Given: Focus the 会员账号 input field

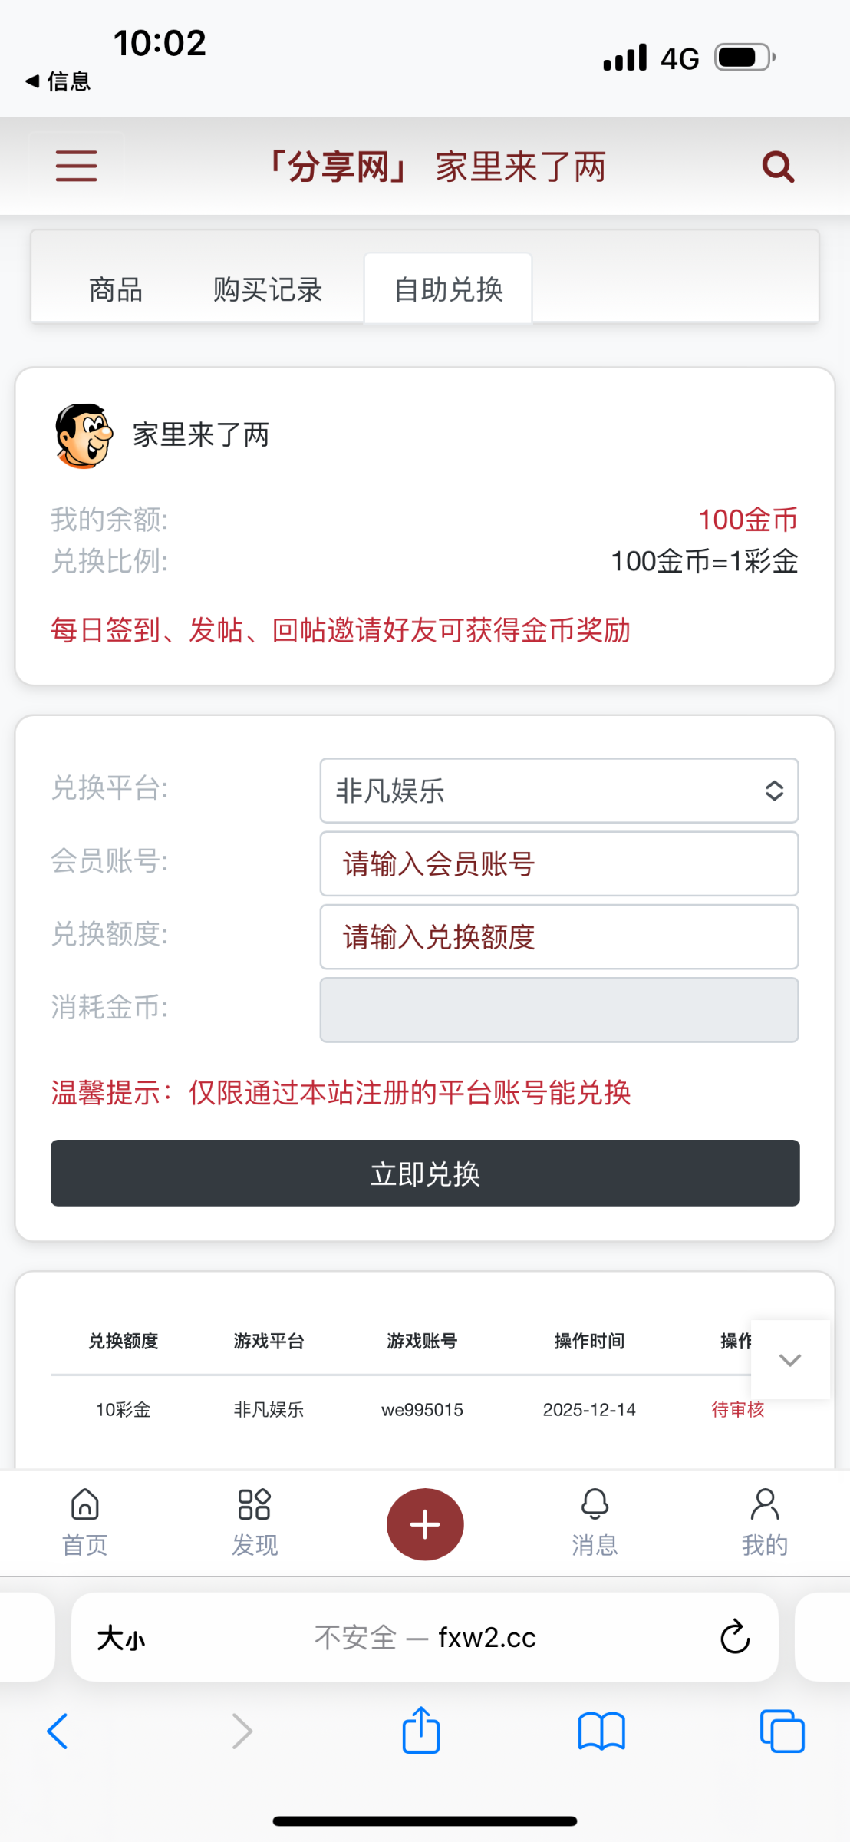Looking at the screenshot, I should coord(558,864).
